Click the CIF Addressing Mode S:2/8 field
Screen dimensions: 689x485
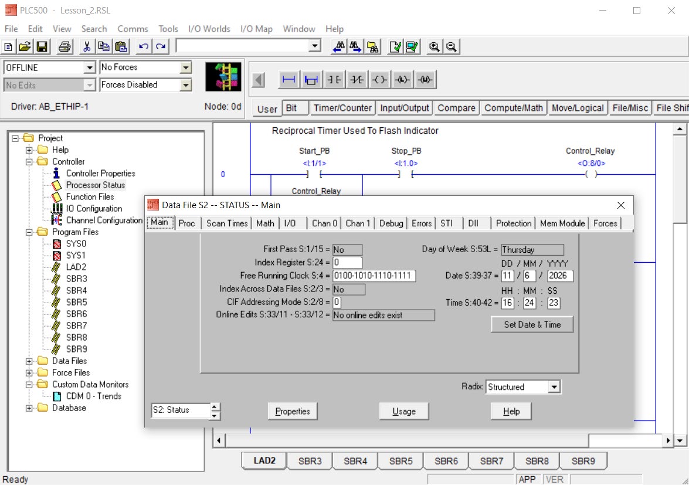click(x=337, y=302)
